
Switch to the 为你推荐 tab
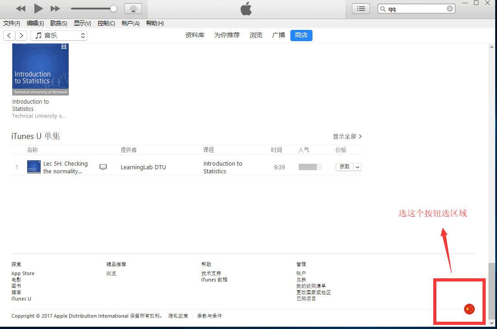pos(227,35)
